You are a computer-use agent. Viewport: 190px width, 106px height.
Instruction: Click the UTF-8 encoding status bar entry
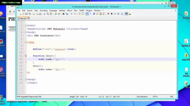click(155, 97)
